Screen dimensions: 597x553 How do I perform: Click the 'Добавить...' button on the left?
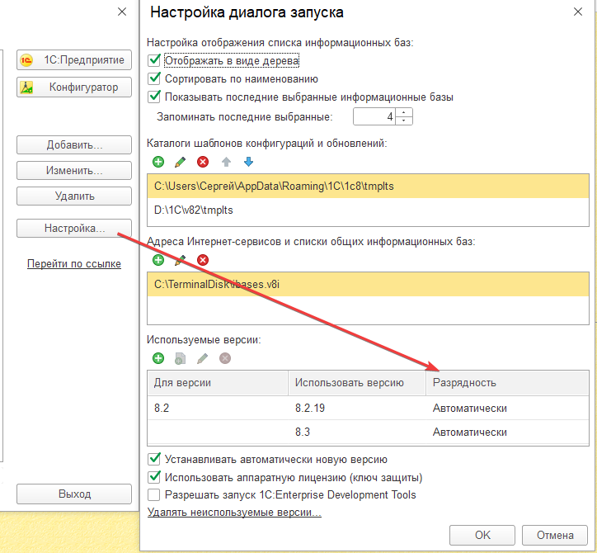click(x=74, y=145)
